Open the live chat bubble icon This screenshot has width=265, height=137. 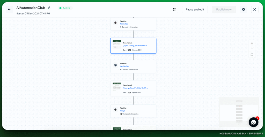253,122
